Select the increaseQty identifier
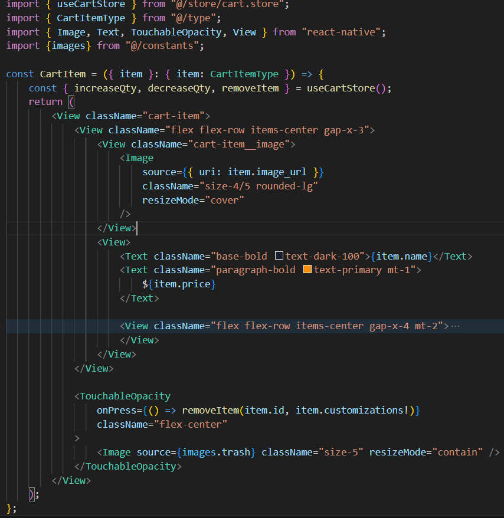504x518 pixels. pyautogui.click(x=105, y=88)
